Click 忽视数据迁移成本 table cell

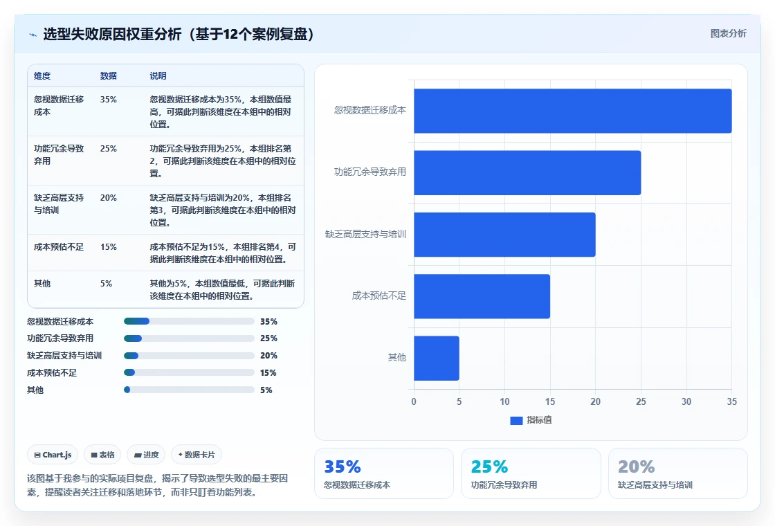pyautogui.click(x=59, y=106)
